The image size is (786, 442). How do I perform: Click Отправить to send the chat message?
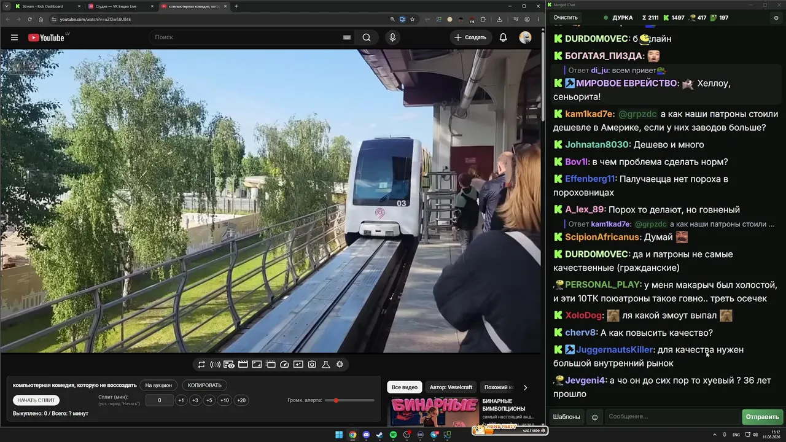pos(762,417)
